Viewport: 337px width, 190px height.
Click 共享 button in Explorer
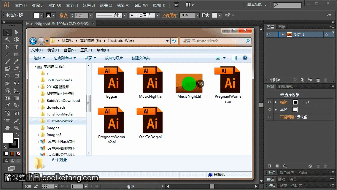click(90, 58)
